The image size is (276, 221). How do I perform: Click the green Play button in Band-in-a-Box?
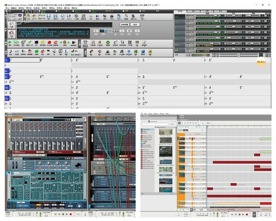[10, 43]
